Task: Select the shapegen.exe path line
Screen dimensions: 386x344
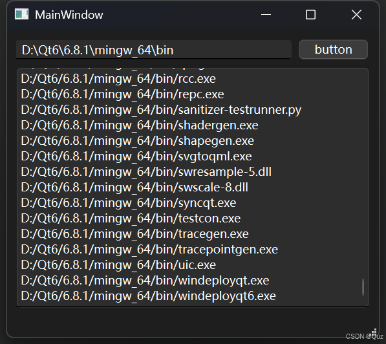Action: pos(137,141)
